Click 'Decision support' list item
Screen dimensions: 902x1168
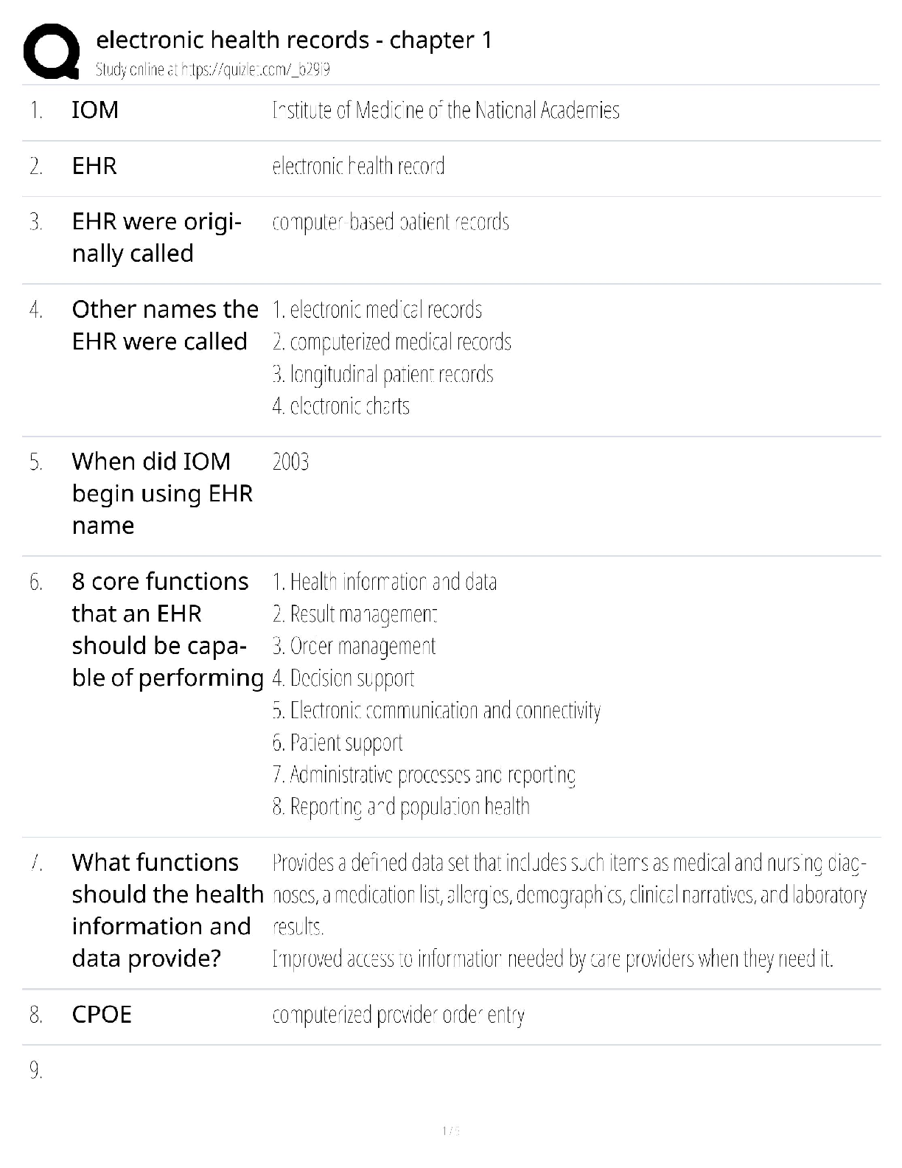(x=343, y=678)
